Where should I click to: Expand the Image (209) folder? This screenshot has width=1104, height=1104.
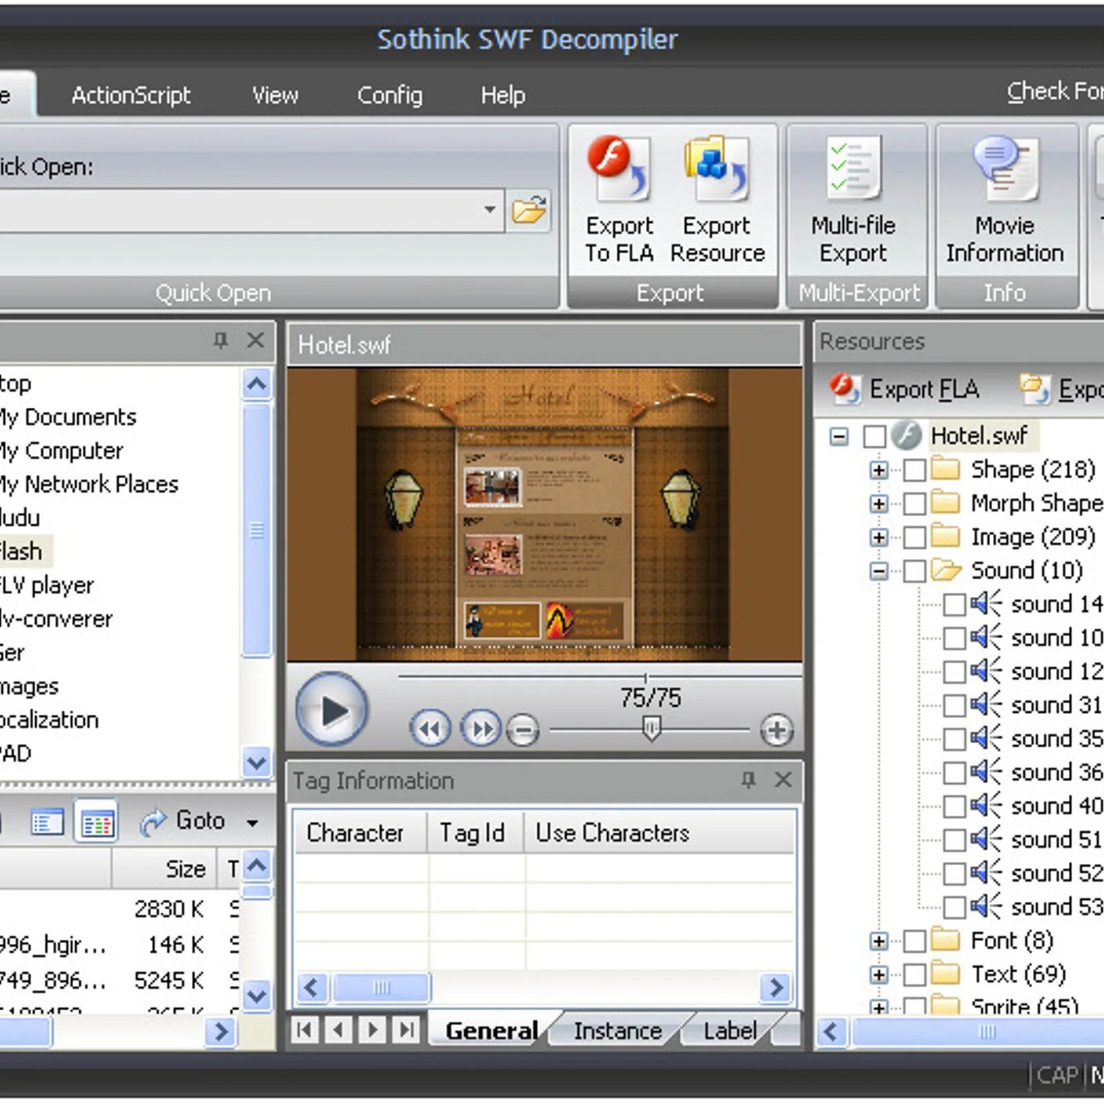879,537
